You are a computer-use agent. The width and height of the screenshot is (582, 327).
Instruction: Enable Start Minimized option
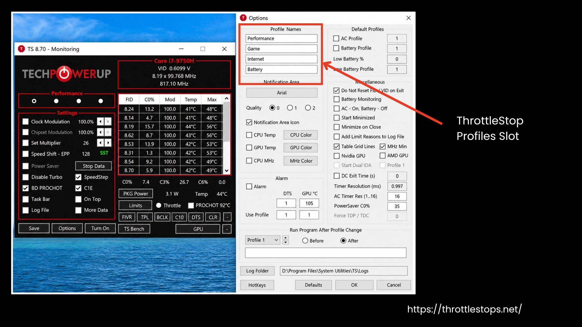[x=336, y=118]
